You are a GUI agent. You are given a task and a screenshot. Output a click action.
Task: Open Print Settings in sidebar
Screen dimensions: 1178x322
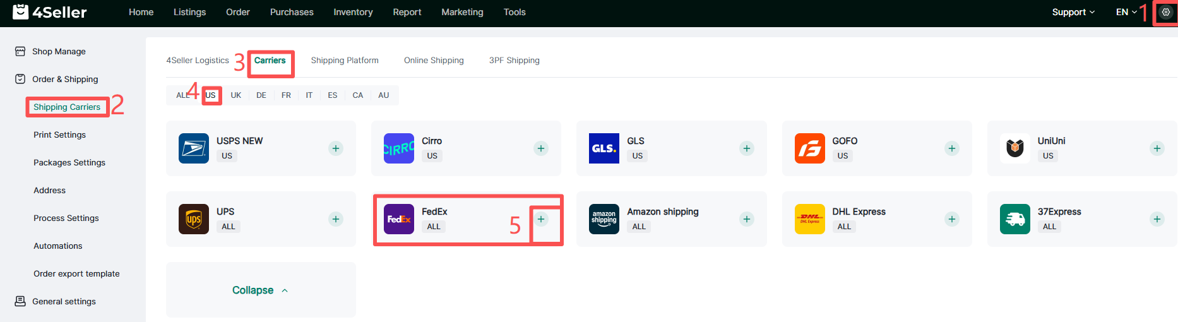point(59,135)
